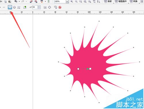Open the application launcher dropdown arrow
The height and width of the screenshot is (109, 144).
pos(45,1)
